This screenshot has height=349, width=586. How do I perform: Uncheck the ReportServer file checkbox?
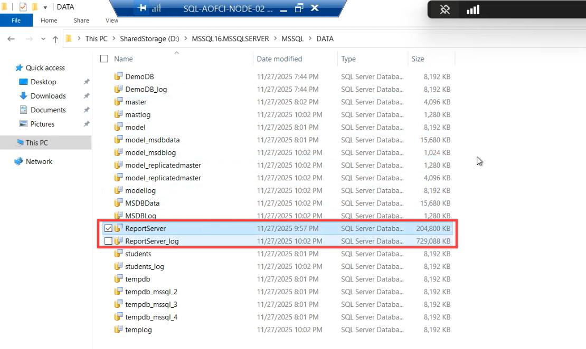coord(108,228)
